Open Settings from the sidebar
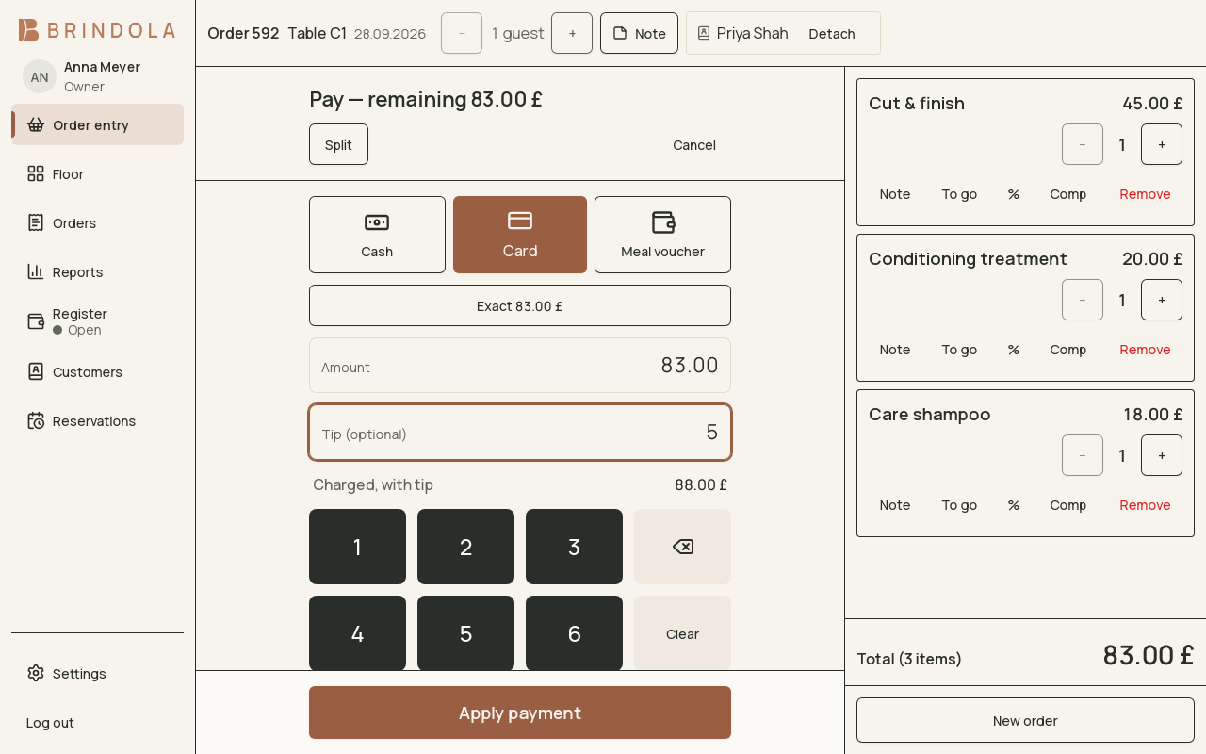The width and height of the screenshot is (1206, 754). [97, 673]
